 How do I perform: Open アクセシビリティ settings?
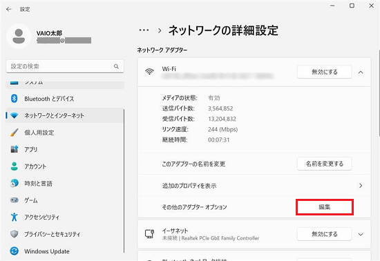pos(65,217)
